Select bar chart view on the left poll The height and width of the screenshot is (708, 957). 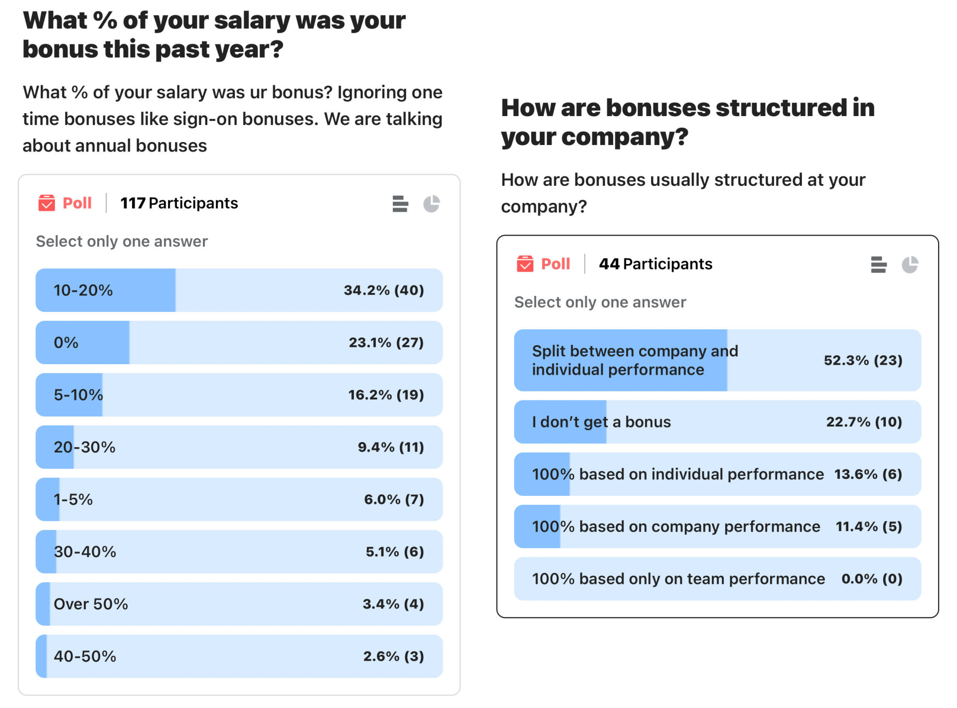coord(400,203)
